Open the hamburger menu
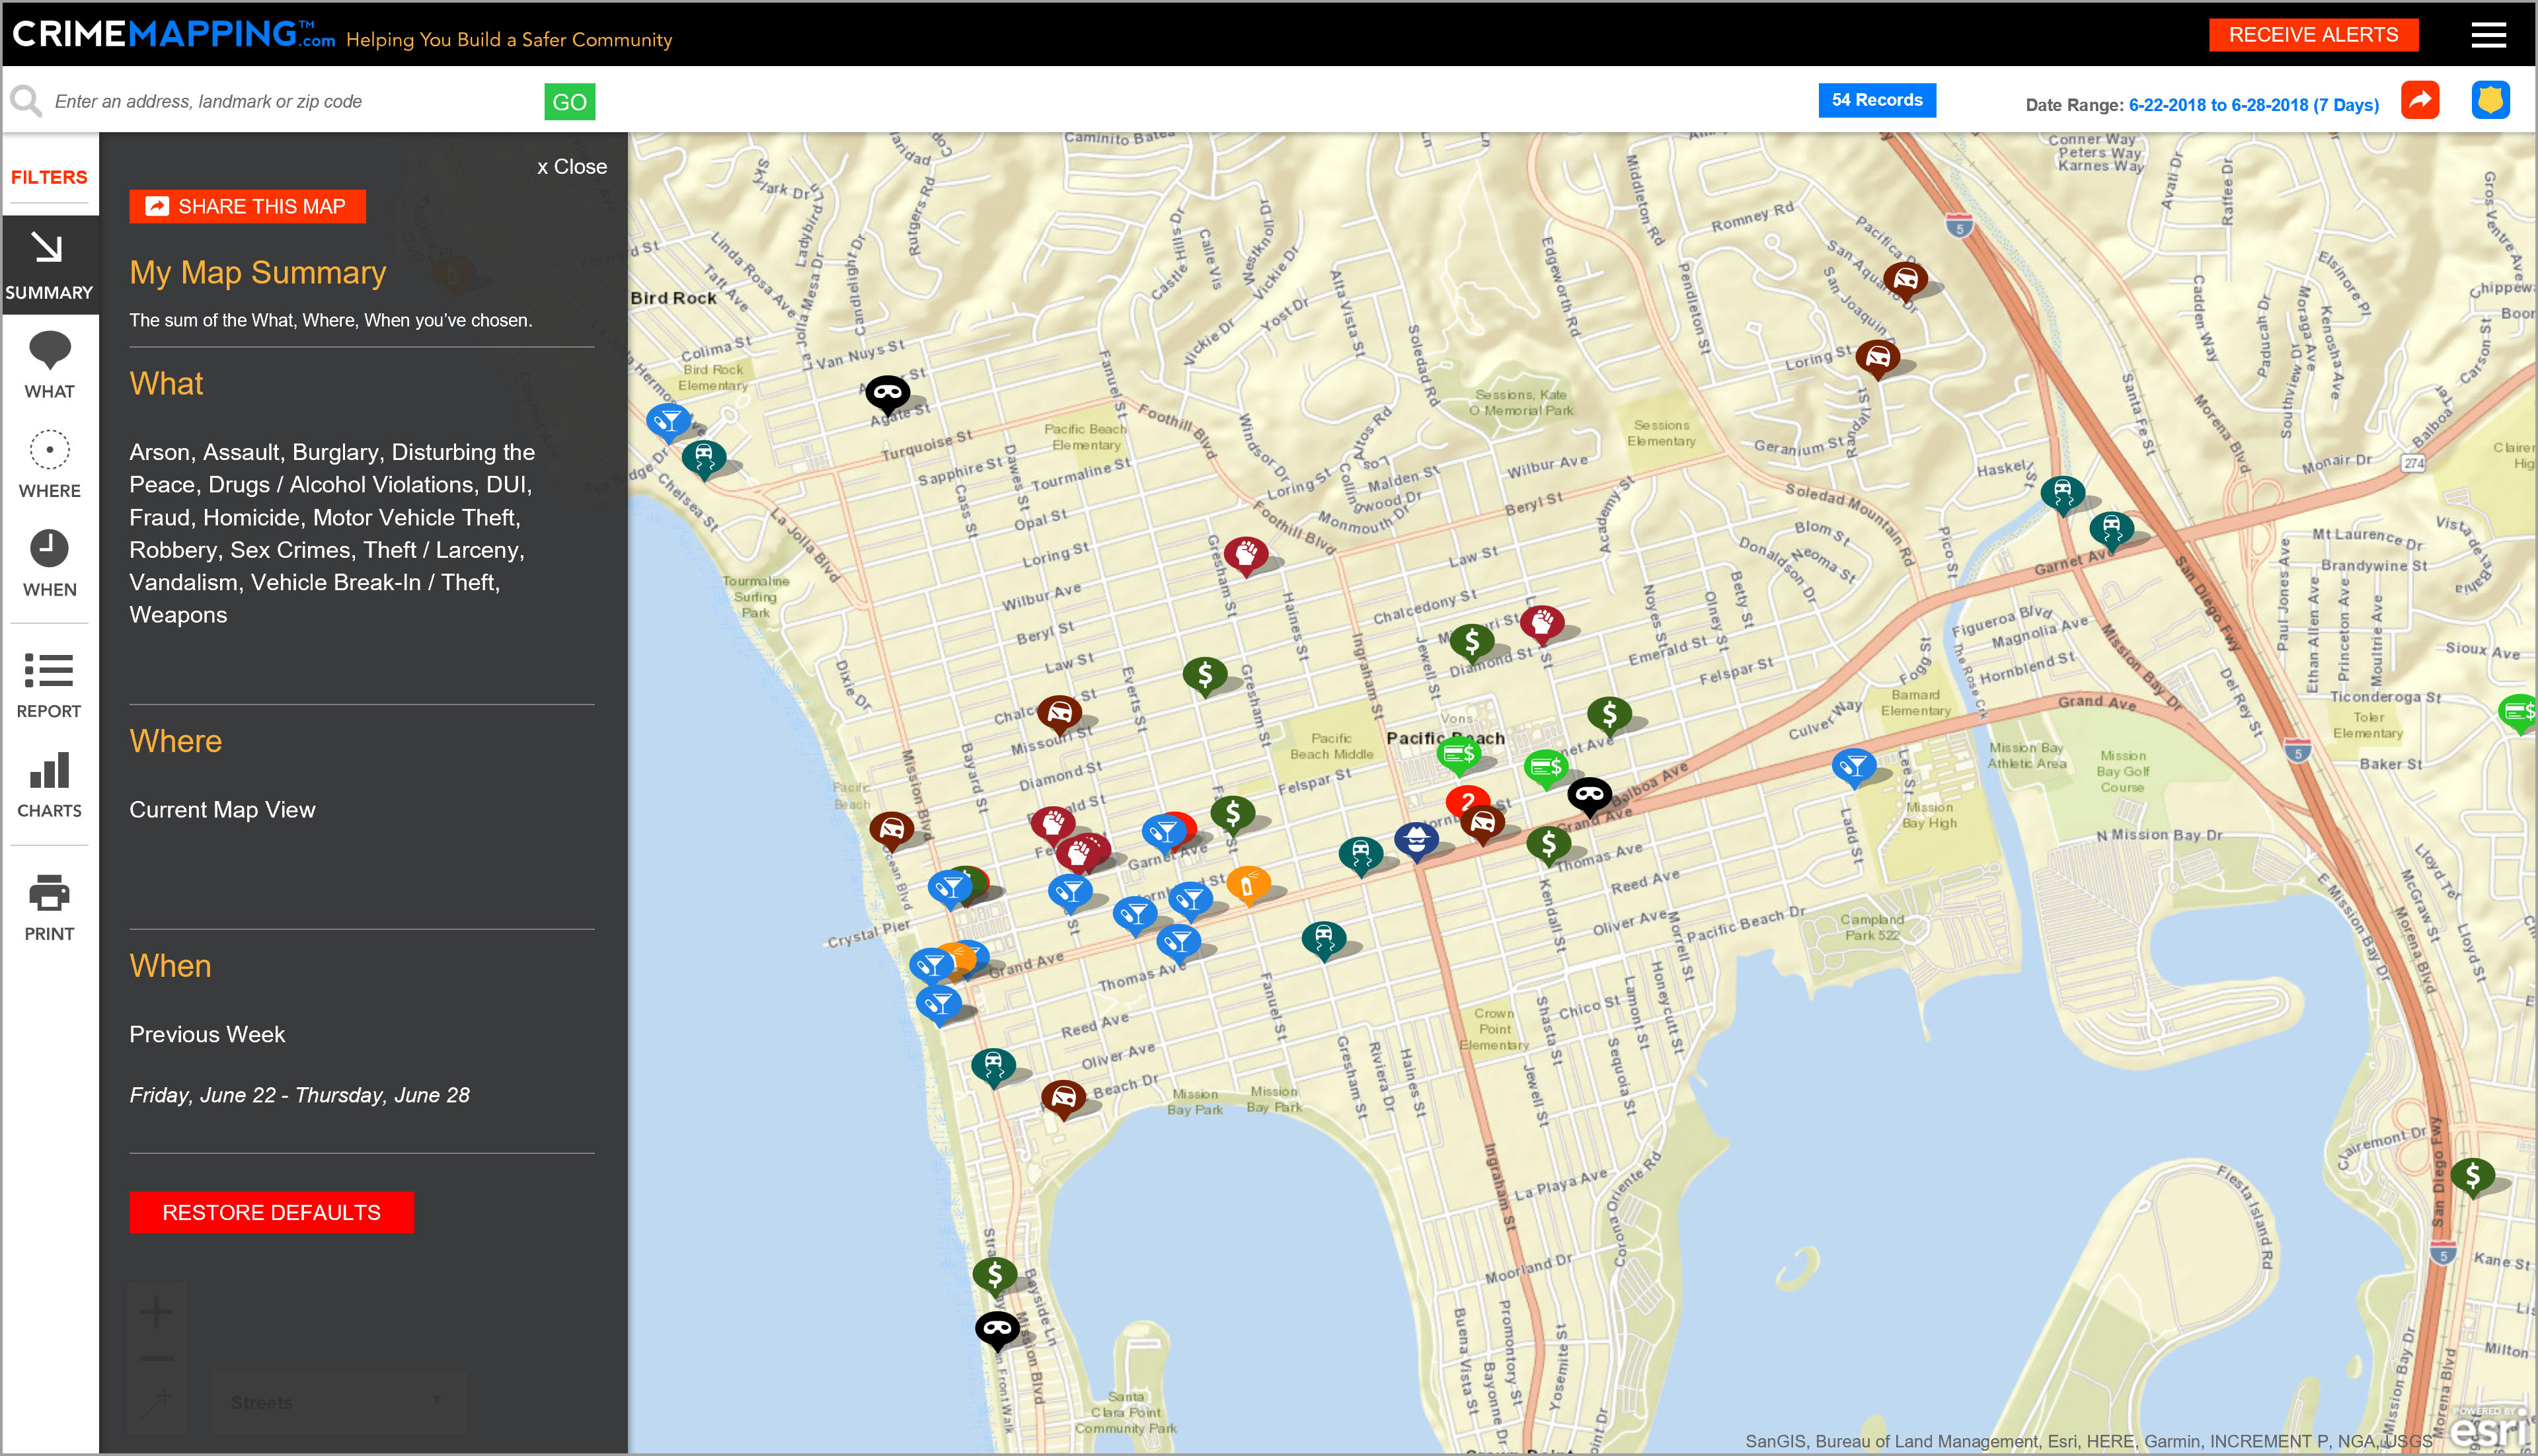2538x1456 pixels. pyautogui.click(x=2488, y=35)
